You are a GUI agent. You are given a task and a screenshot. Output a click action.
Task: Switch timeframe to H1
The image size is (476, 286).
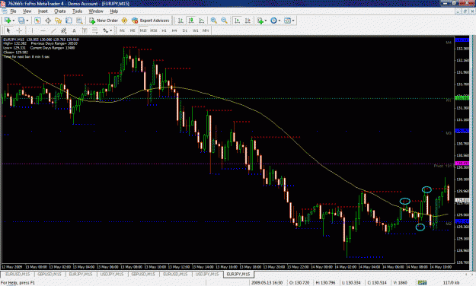point(164,30)
